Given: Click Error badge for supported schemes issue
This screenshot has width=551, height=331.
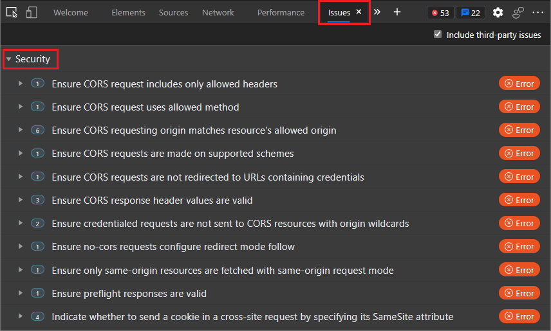Looking at the screenshot, I should (x=519, y=153).
